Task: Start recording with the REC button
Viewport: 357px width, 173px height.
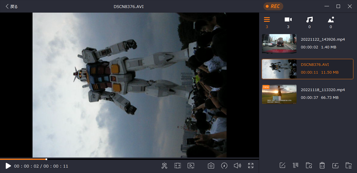Action: pyautogui.click(x=273, y=6)
